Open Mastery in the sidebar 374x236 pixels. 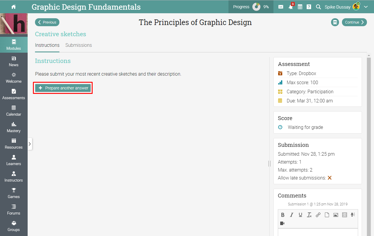(14, 127)
